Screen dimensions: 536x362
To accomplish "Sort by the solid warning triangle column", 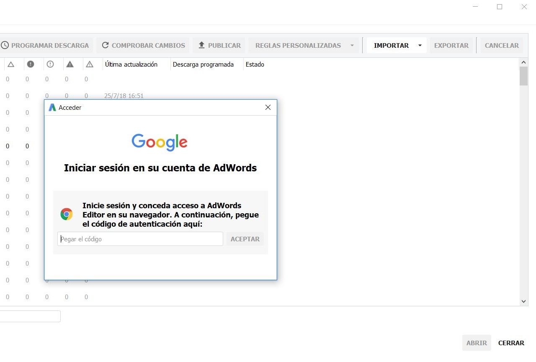I will [x=70, y=64].
